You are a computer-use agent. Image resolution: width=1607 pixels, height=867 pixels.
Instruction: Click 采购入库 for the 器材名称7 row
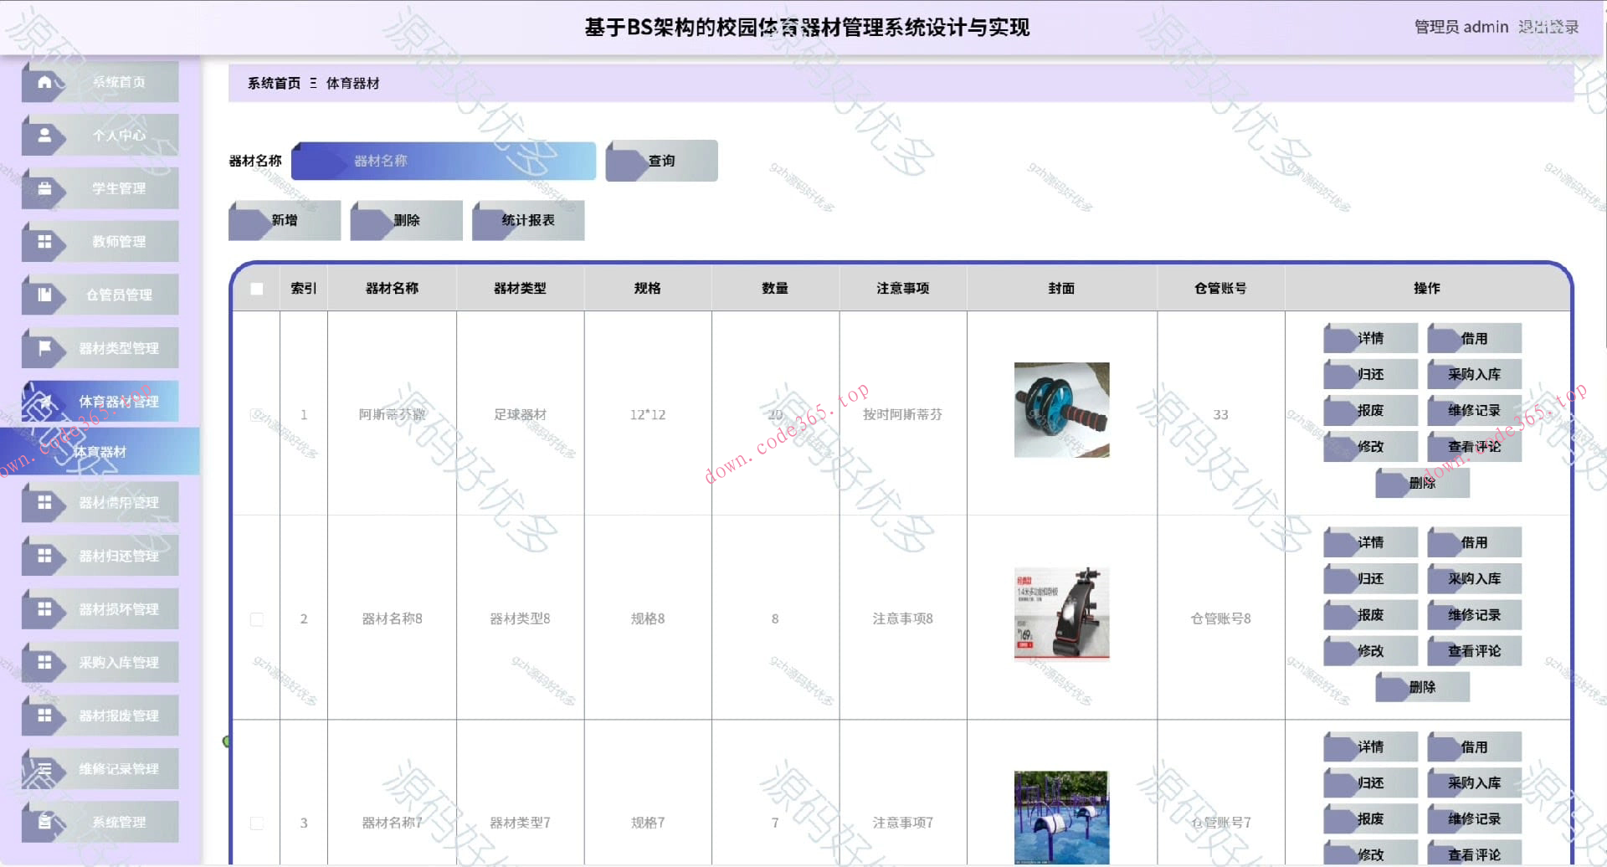(1474, 782)
